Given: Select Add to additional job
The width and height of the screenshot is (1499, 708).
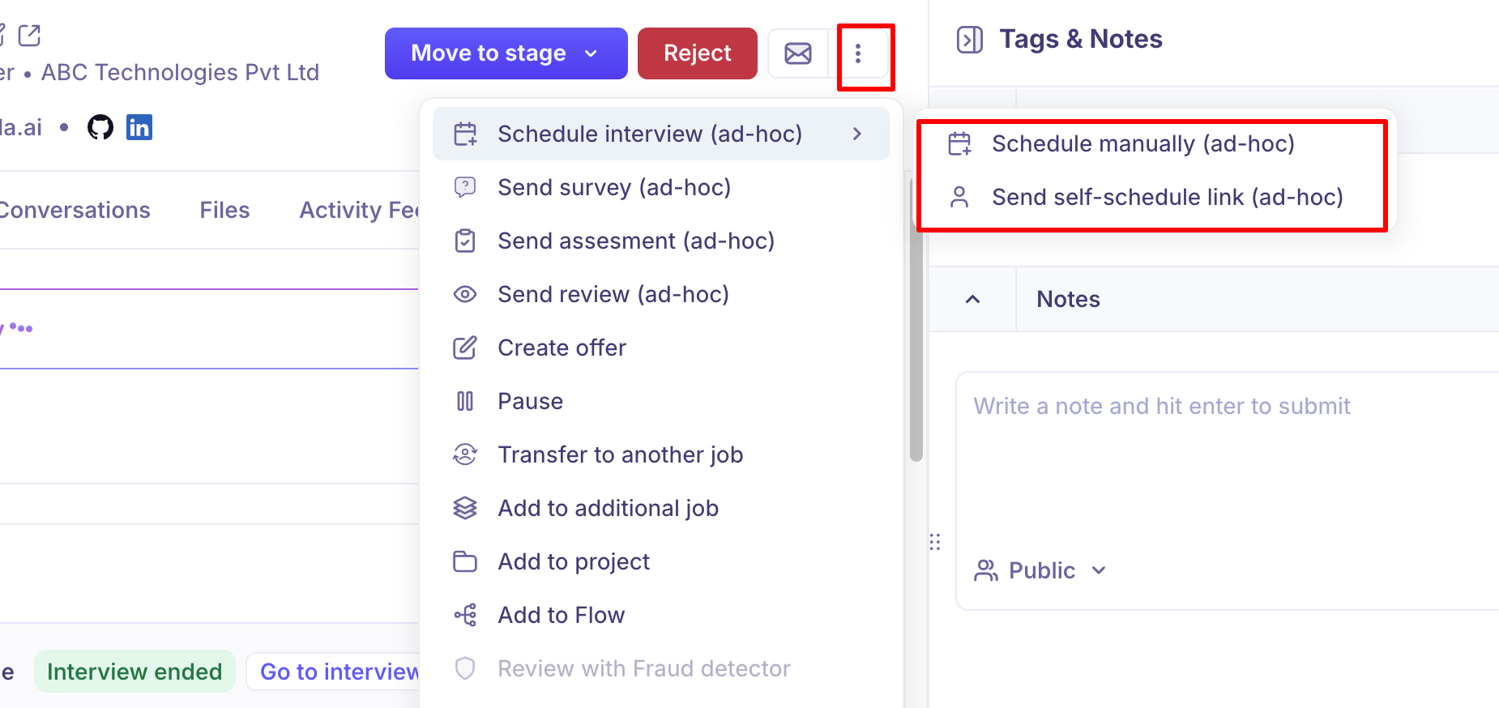Looking at the screenshot, I should 661,508.
